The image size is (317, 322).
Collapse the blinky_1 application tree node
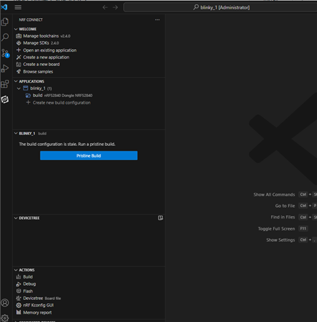pyautogui.click(x=19, y=89)
